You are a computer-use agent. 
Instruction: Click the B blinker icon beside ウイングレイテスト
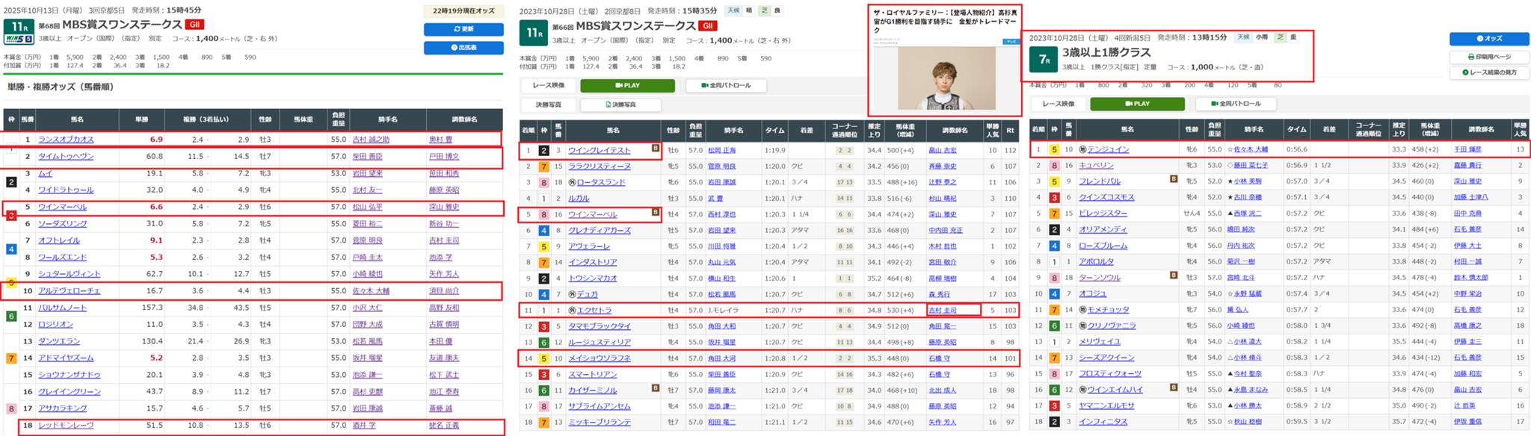point(655,149)
